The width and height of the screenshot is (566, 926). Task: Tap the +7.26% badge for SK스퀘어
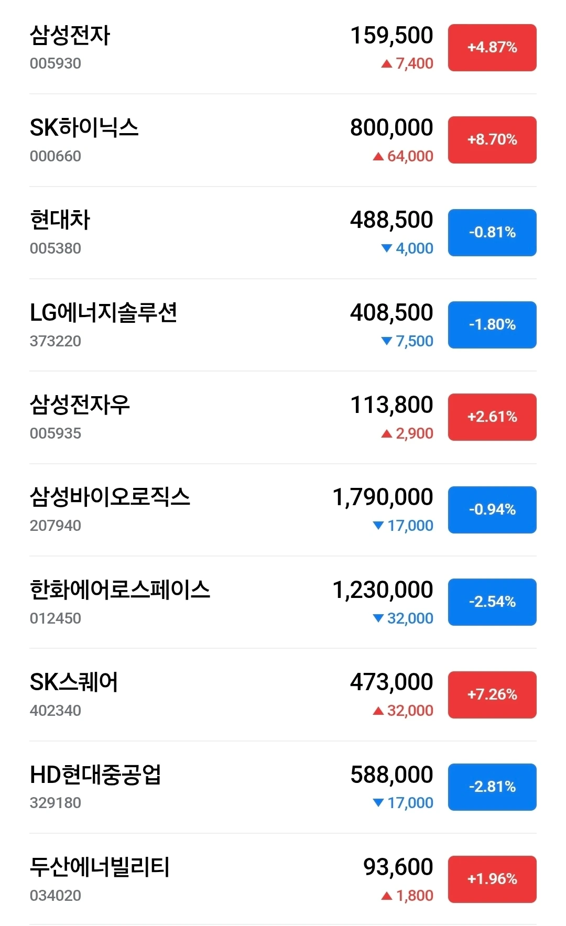click(x=492, y=695)
